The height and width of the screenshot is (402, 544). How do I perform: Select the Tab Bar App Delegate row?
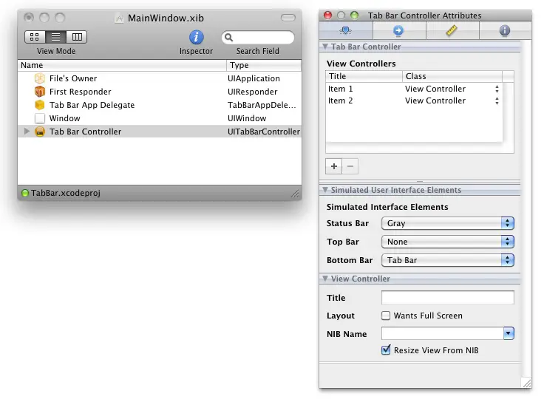(x=160, y=105)
